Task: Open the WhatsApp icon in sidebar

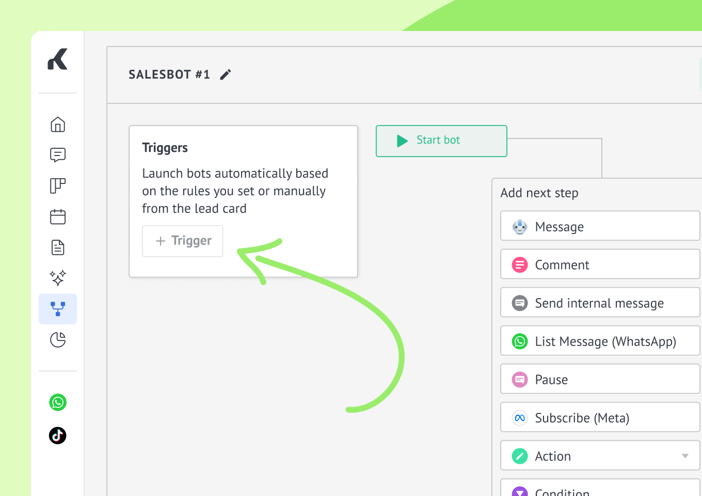Action: pyautogui.click(x=58, y=402)
